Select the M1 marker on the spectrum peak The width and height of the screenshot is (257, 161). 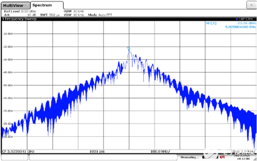click(x=128, y=49)
